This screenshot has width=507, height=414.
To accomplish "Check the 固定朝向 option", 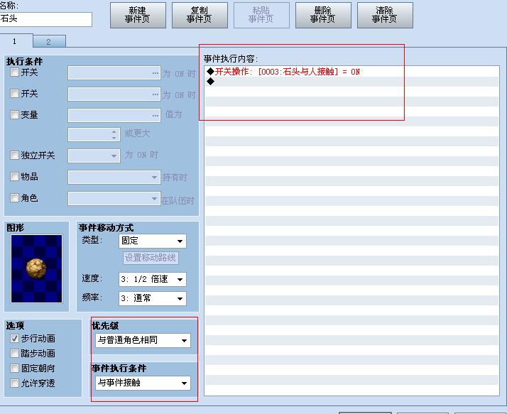I will pos(14,368).
